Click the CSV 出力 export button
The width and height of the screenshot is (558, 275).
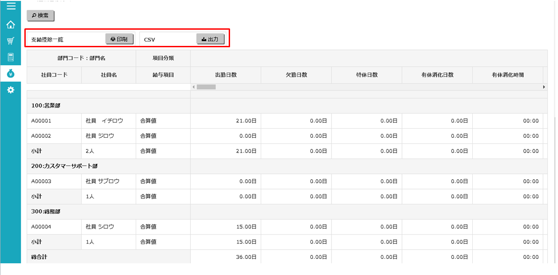click(x=210, y=40)
